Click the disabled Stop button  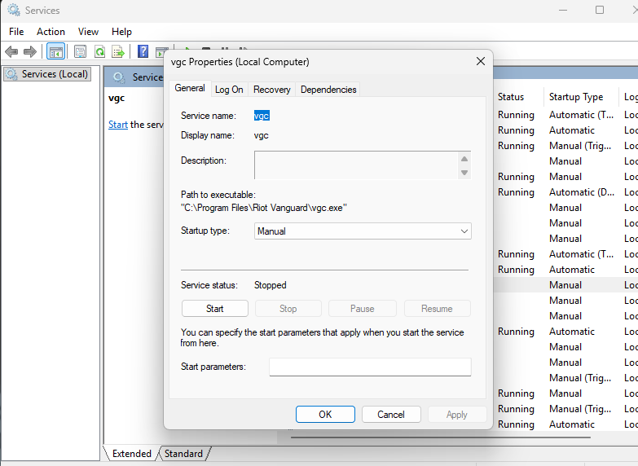click(x=288, y=309)
